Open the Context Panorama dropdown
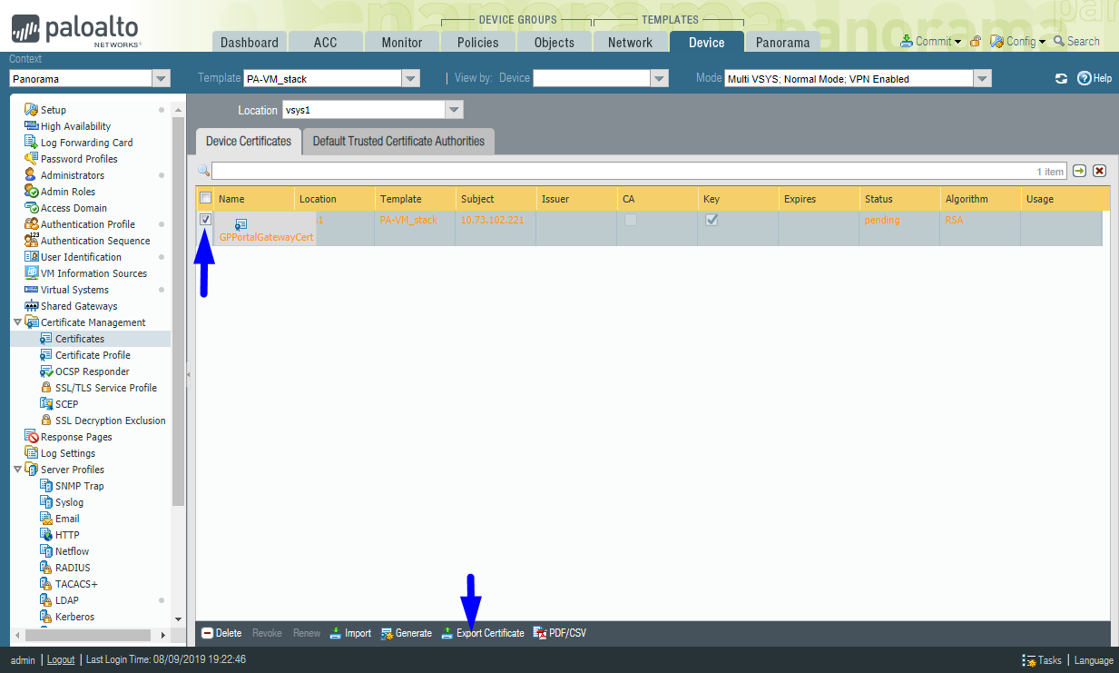 (x=162, y=79)
